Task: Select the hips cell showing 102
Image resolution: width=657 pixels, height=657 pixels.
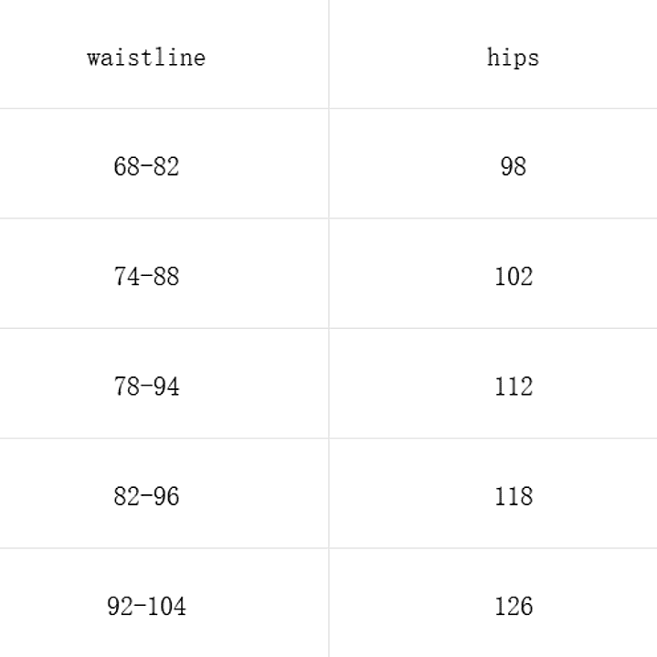Action: [513, 276]
